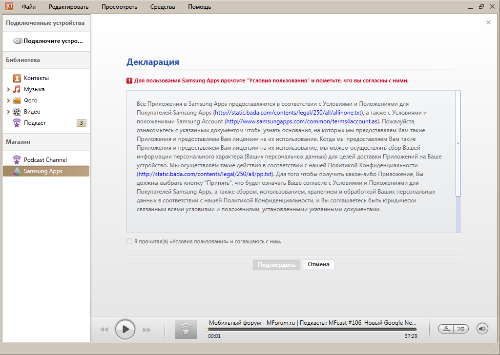Click the playback progress bar
The width and height of the screenshot is (500, 355).
click(312, 330)
